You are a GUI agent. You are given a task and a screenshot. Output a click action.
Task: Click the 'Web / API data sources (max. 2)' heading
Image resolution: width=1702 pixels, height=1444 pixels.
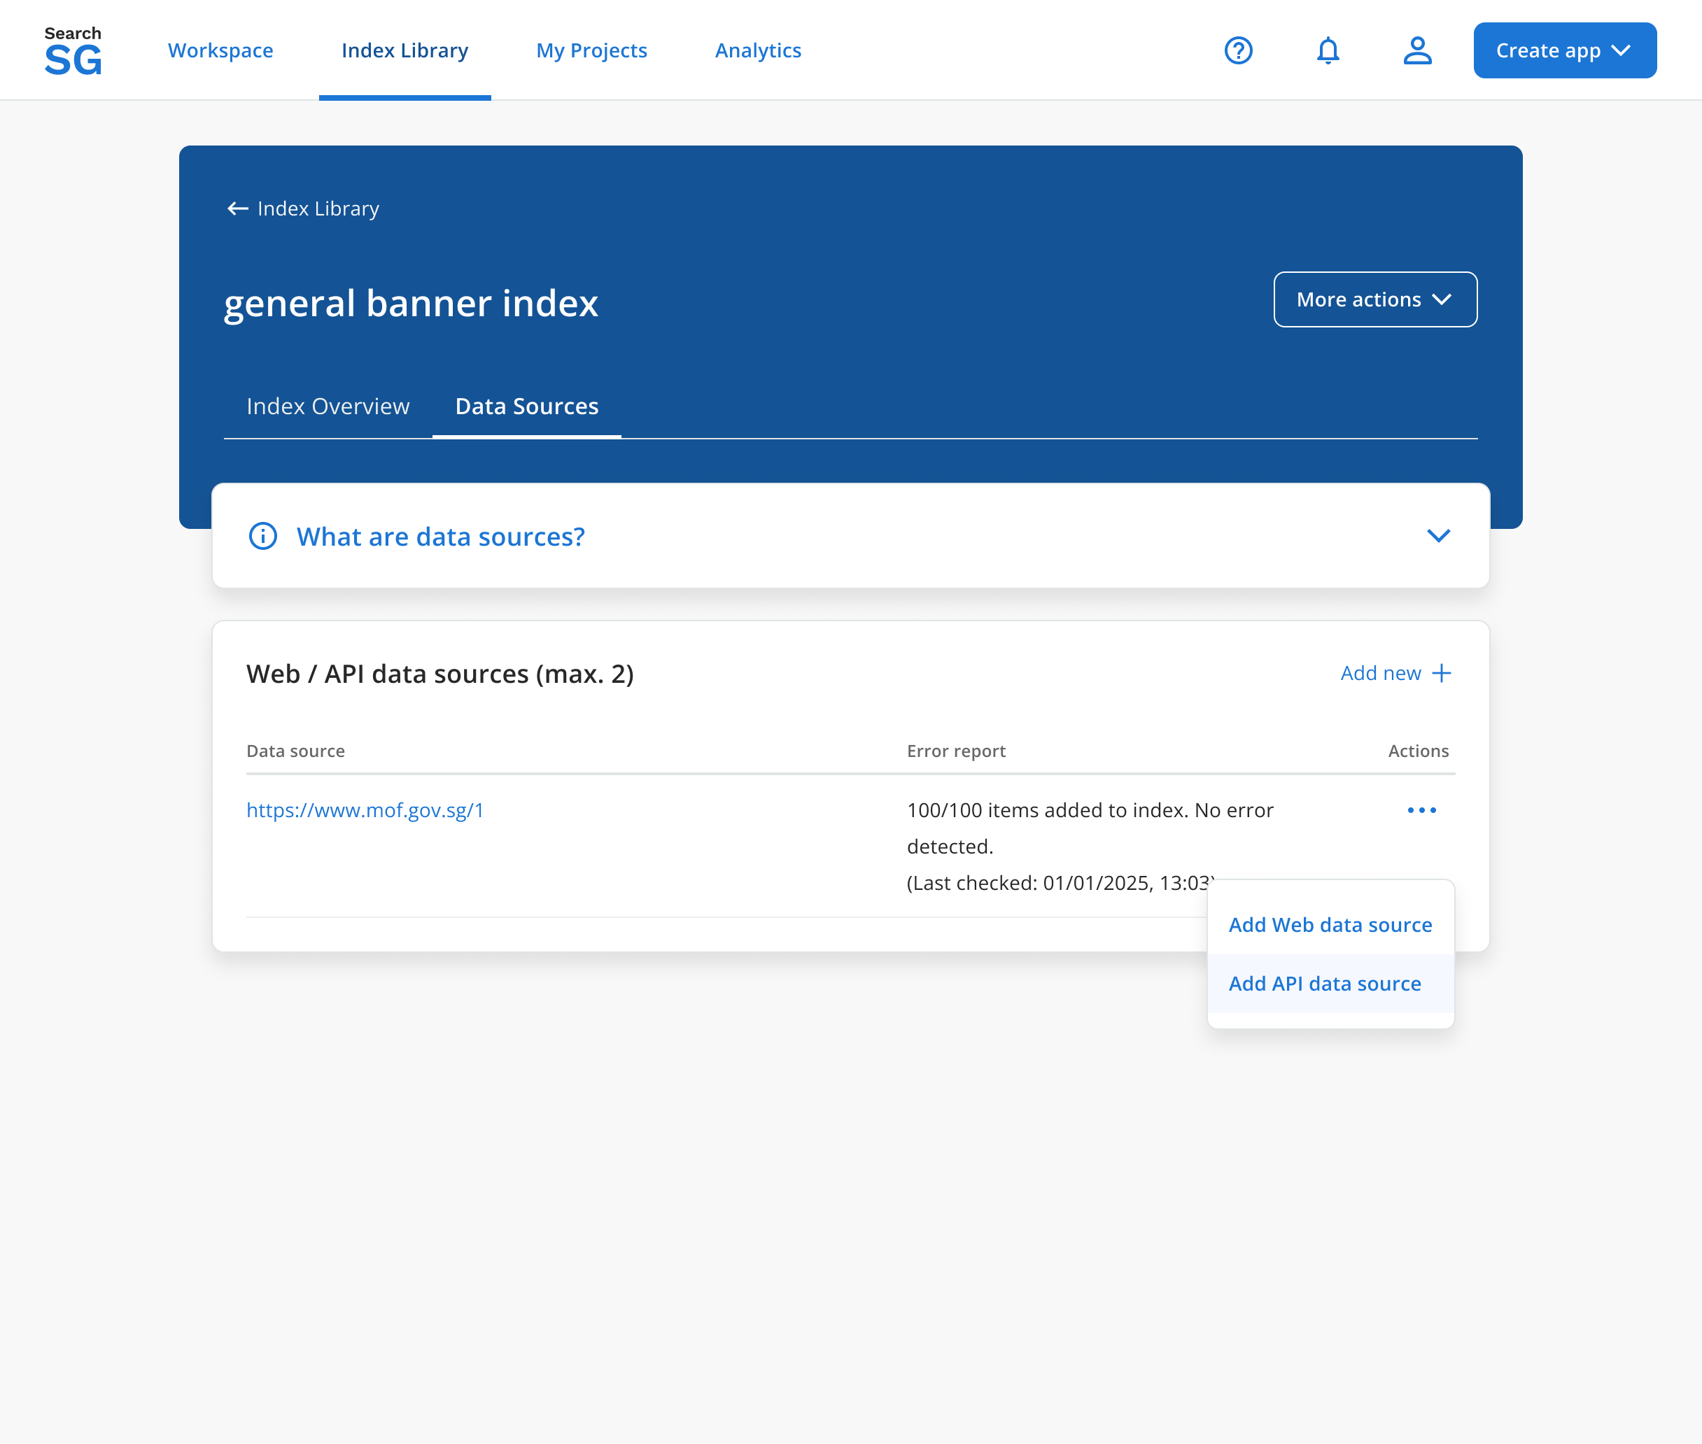click(x=440, y=674)
